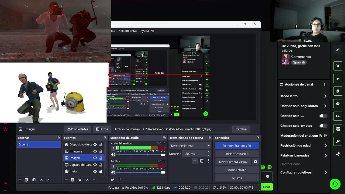Open the lightning quick actions sidebar icon

click(338, 79)
